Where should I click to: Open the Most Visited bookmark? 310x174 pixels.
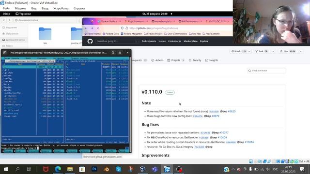pyautogui.click(x=93, y=34)
